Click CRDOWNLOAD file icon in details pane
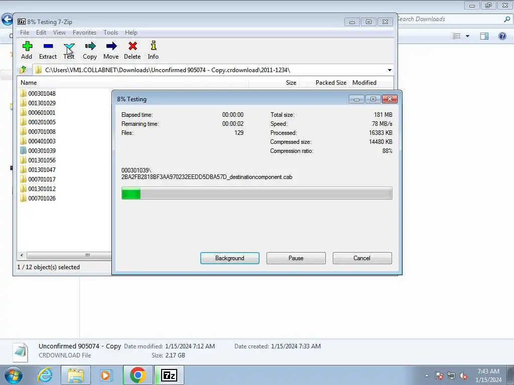 tap(20, 352)
